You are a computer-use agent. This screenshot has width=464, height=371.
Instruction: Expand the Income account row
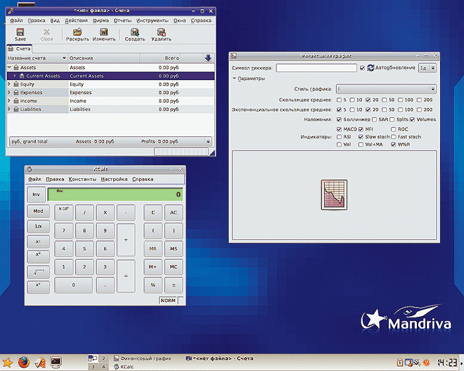pos(9,101)
